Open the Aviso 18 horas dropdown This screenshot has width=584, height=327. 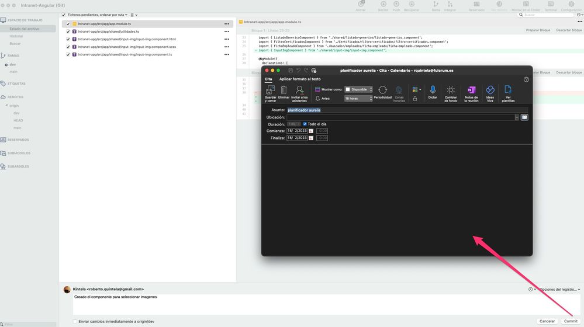coord(358,99)
